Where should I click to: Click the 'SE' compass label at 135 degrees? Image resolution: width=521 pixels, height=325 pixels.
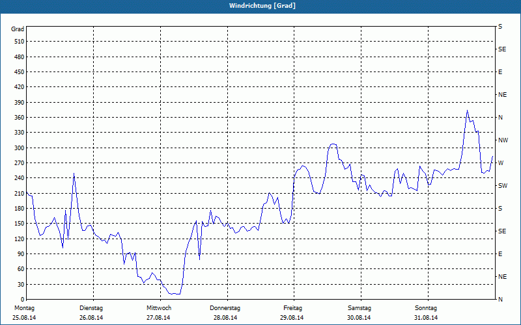[x=502, y=231]
